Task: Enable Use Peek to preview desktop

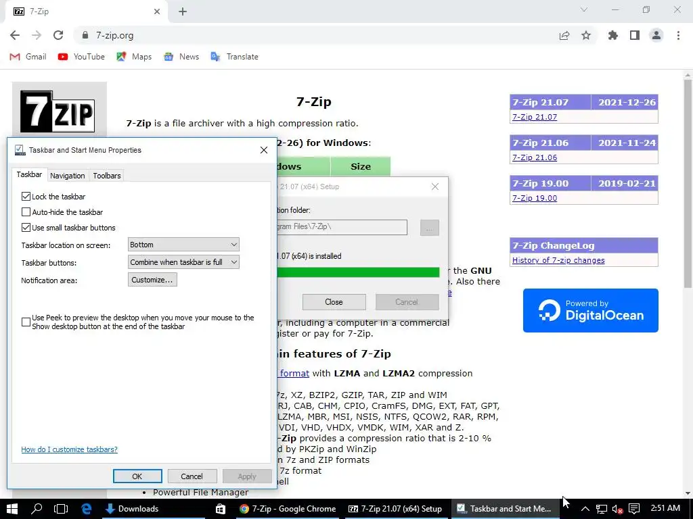Action: pyautogui.click(x=26, y=322)
